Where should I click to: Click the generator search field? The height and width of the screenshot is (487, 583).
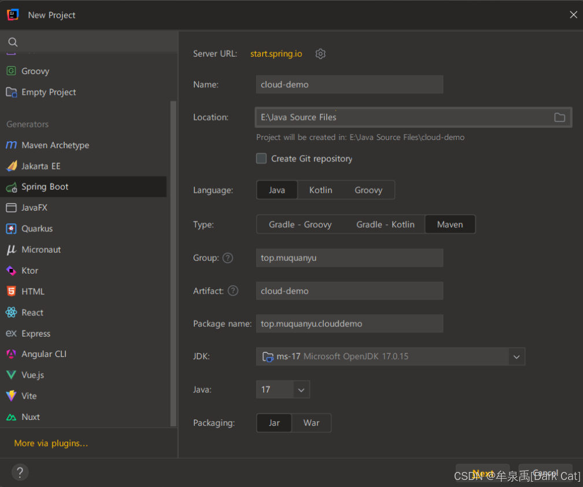click(x=89, y=42)
